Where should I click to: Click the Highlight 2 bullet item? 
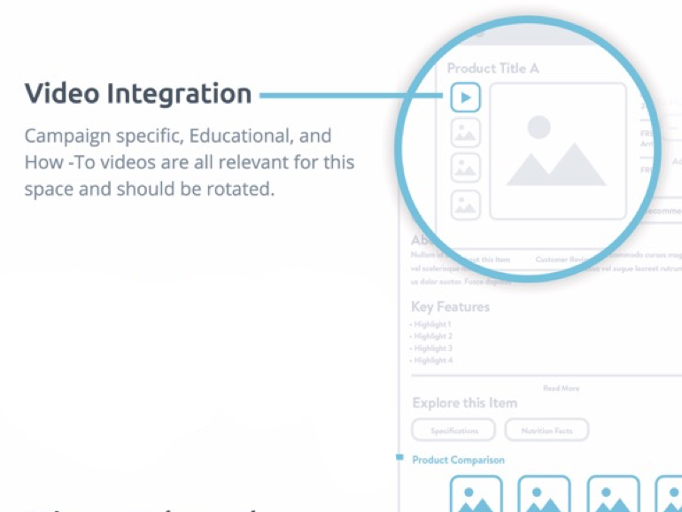click(x=431, y=337)
